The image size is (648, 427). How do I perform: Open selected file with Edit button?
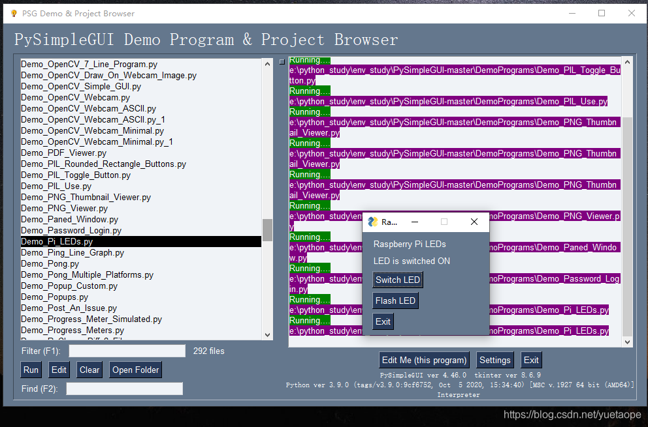[x=59, y=370]
